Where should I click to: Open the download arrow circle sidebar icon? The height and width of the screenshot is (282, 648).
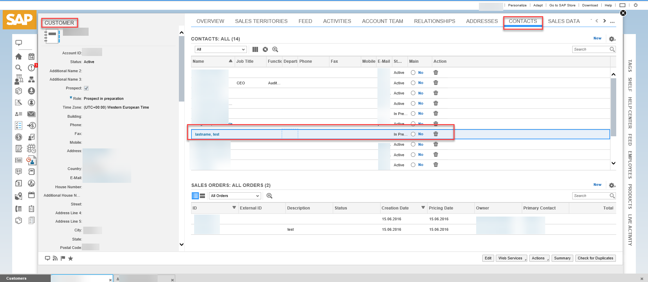31,91
